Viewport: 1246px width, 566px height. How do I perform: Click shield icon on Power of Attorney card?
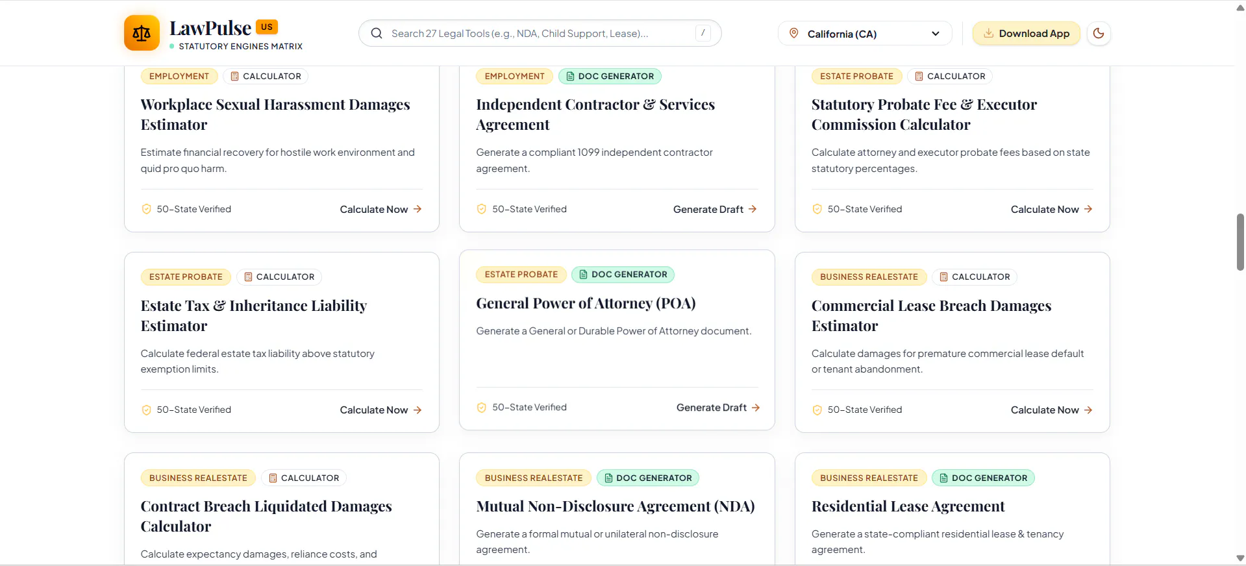481,408
